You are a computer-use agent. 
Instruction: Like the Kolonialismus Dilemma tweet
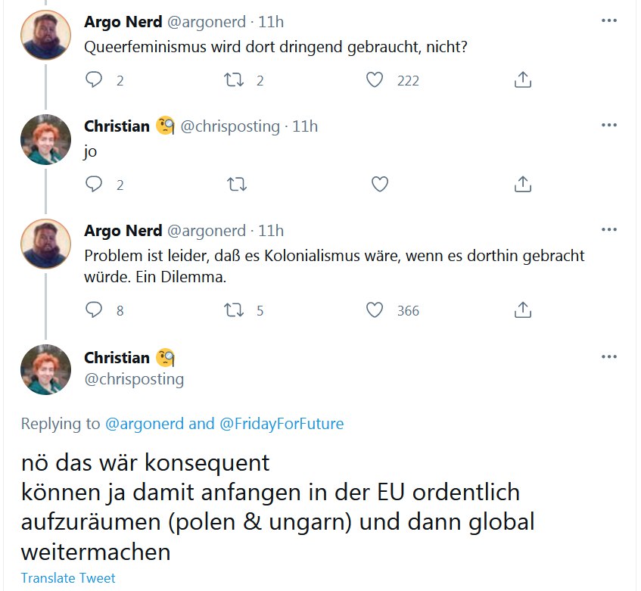pos(375,309)
